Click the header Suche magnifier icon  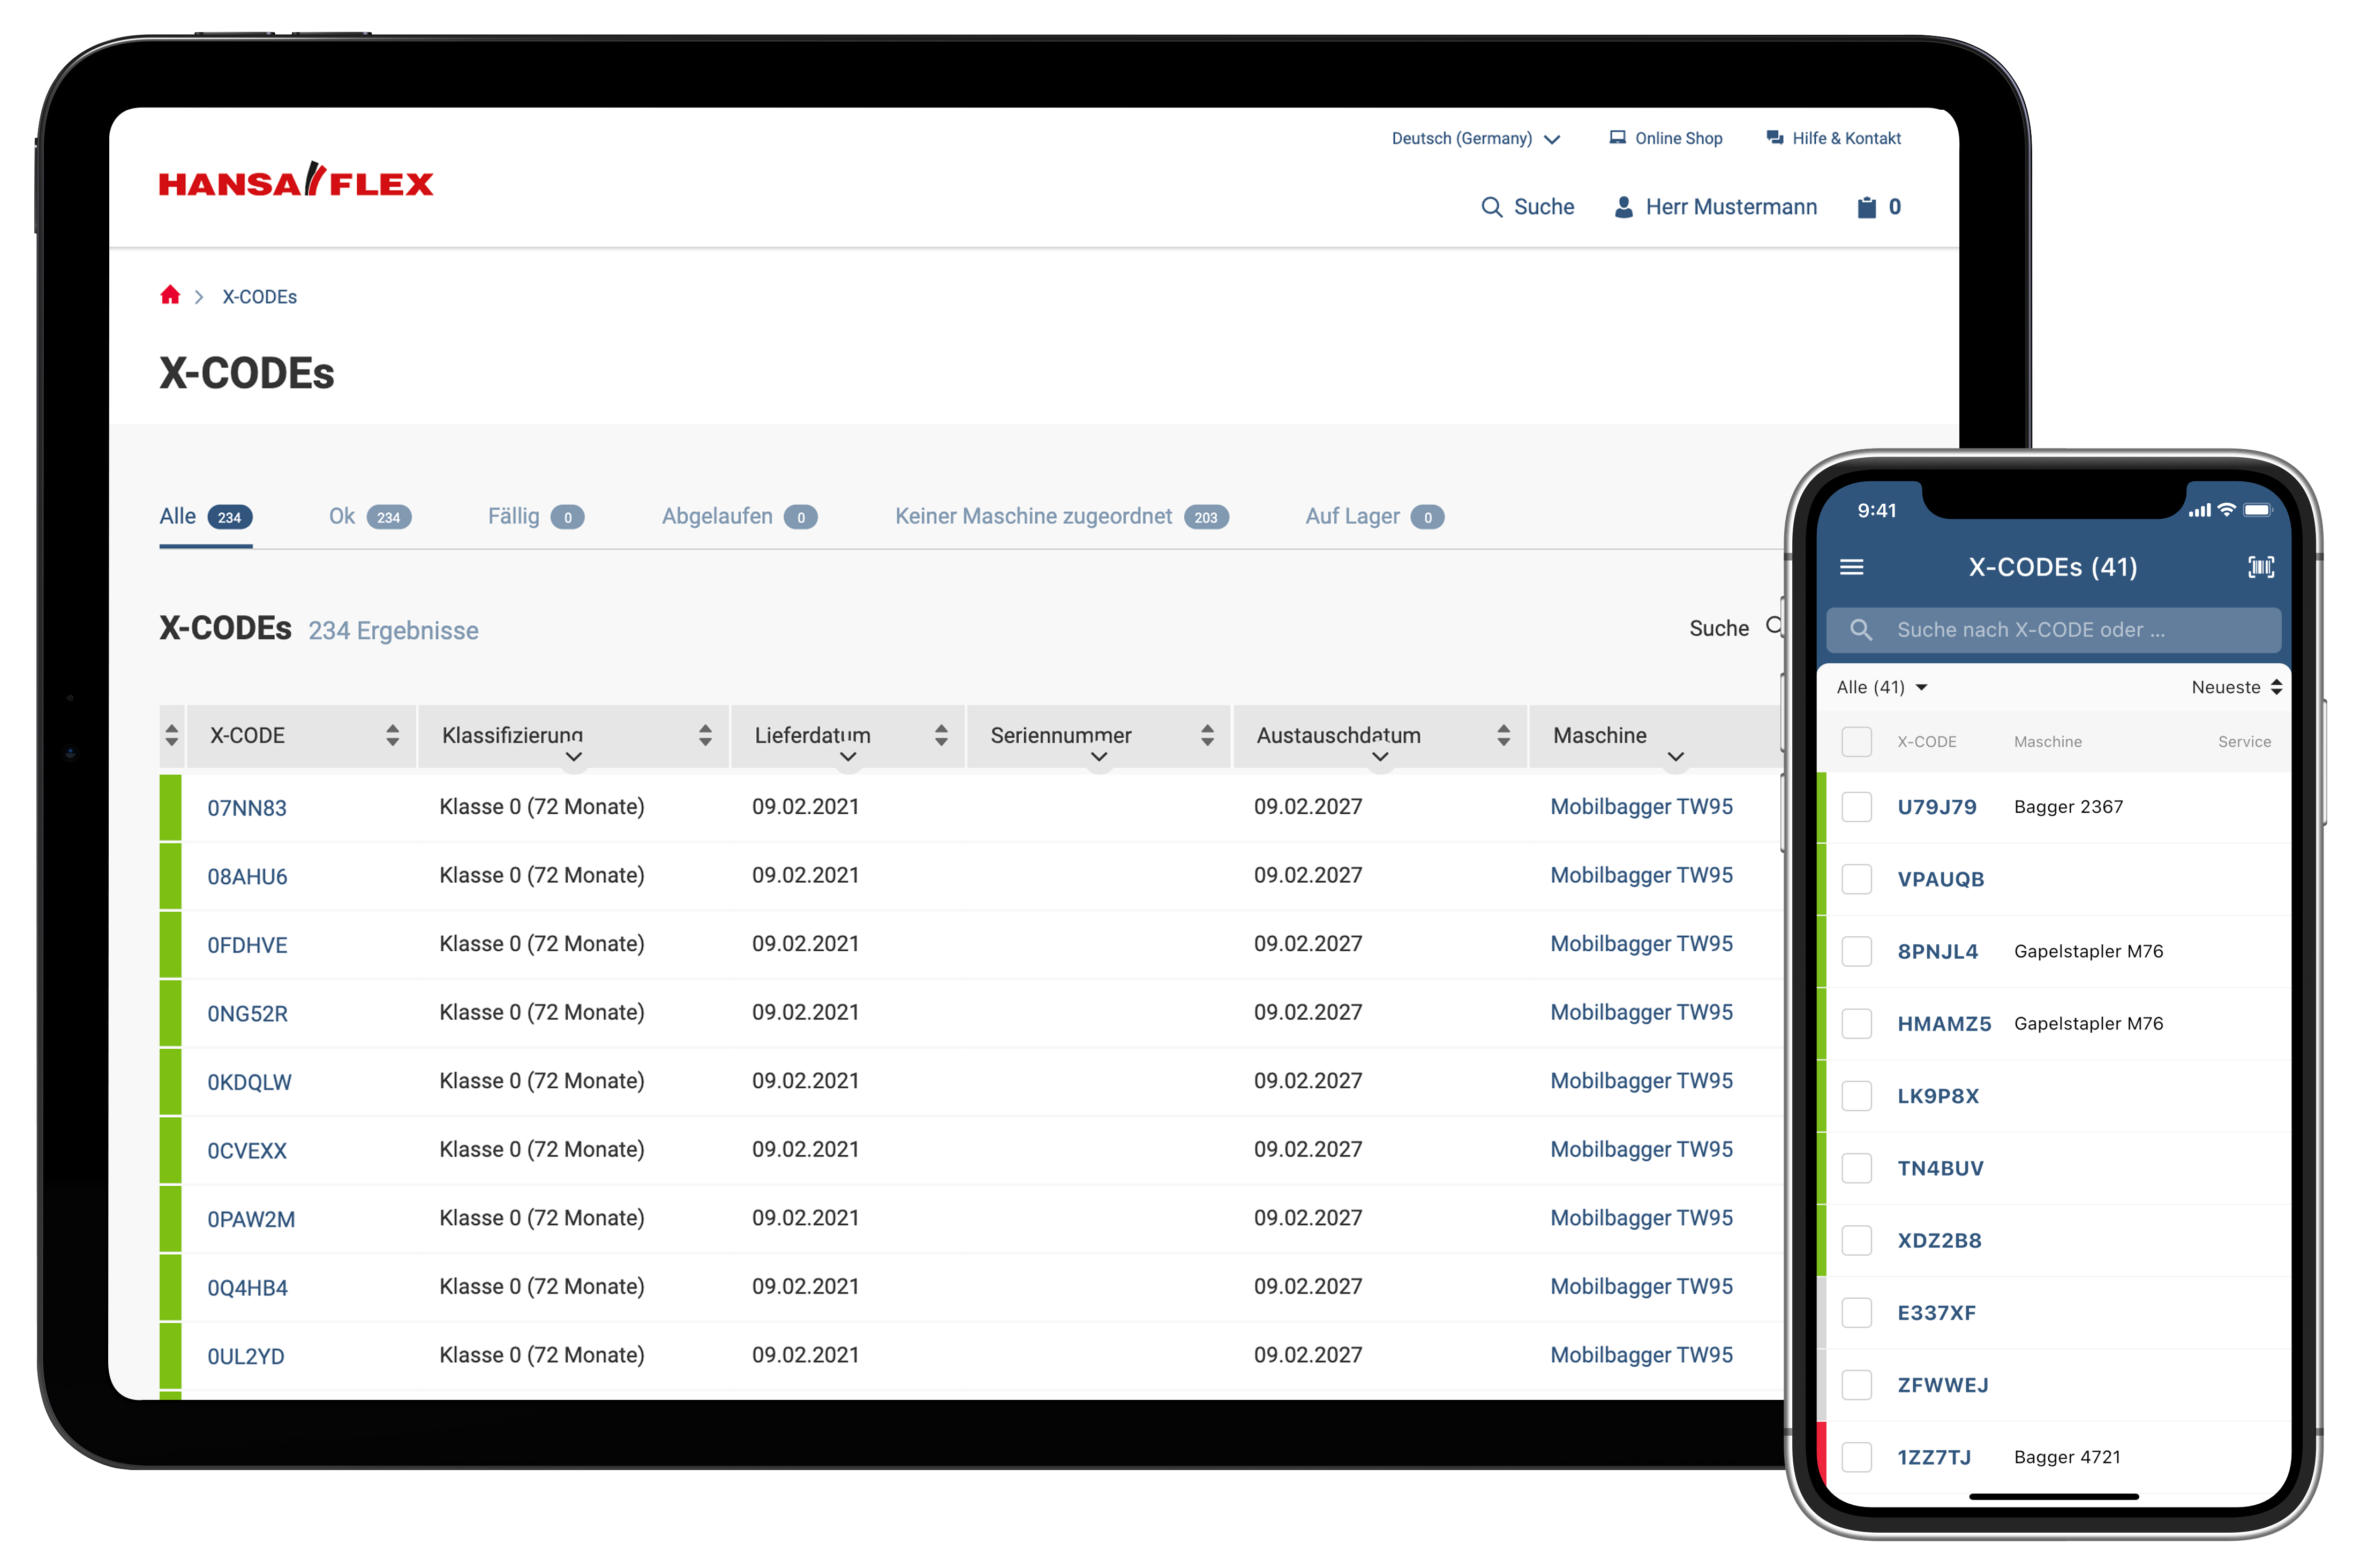1491,207
